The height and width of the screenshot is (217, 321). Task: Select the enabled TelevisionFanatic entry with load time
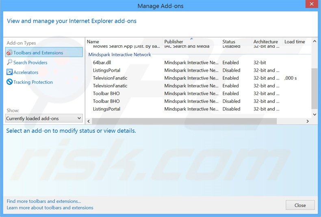110,78
